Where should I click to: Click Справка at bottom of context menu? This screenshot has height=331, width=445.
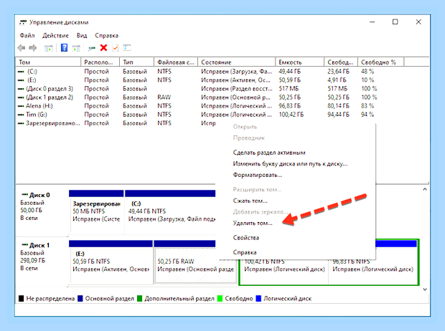coord(245,252)
